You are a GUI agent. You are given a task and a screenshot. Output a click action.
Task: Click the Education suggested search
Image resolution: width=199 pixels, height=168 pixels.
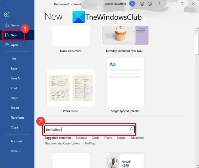[x=137, y=138]
